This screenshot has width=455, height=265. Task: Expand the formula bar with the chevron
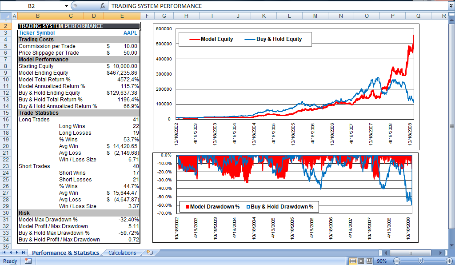pos(451,6)
